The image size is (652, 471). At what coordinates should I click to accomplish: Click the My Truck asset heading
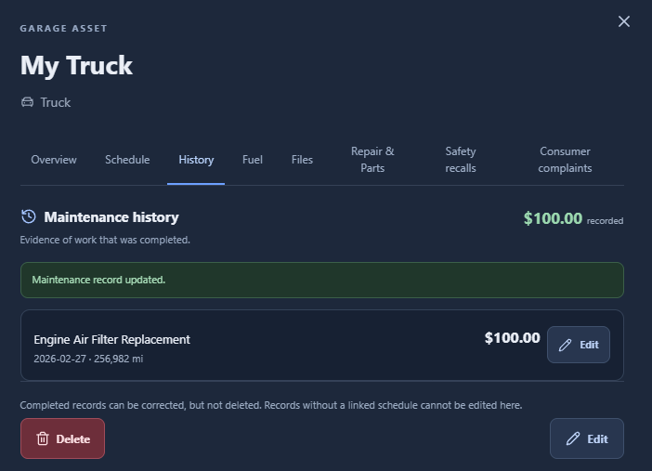(76, 66)
